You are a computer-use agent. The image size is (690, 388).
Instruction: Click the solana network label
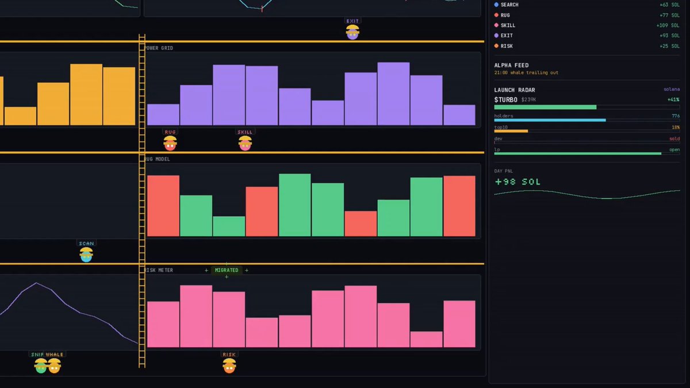pyautogui.click(x=672, y=90)
